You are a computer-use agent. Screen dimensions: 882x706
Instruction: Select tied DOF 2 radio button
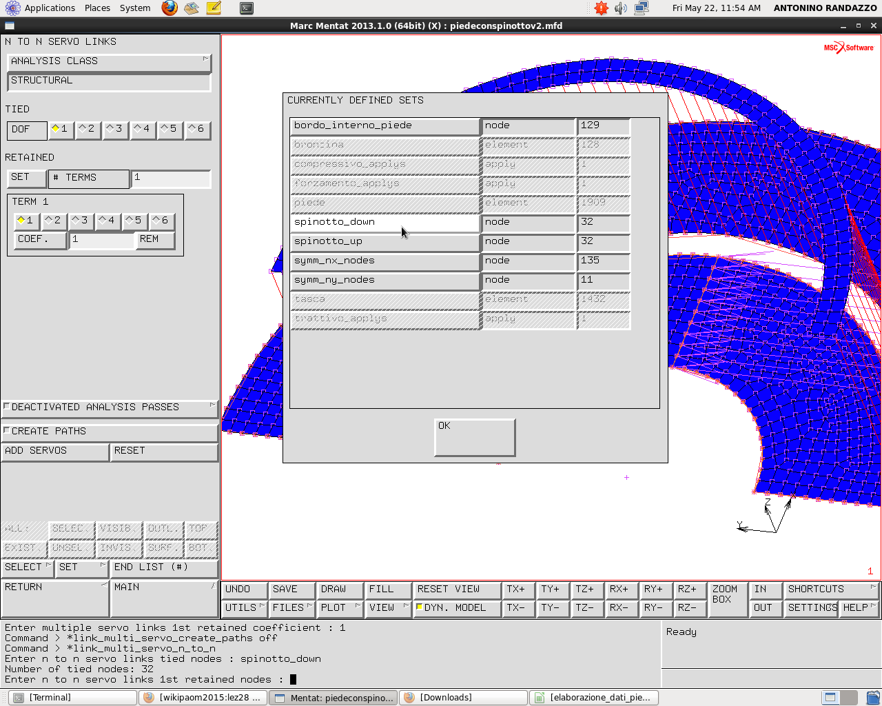click(x=88, y=129)
